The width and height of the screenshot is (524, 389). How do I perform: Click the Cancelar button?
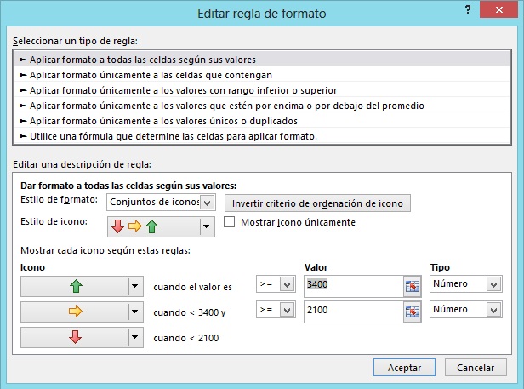[476, 368]
